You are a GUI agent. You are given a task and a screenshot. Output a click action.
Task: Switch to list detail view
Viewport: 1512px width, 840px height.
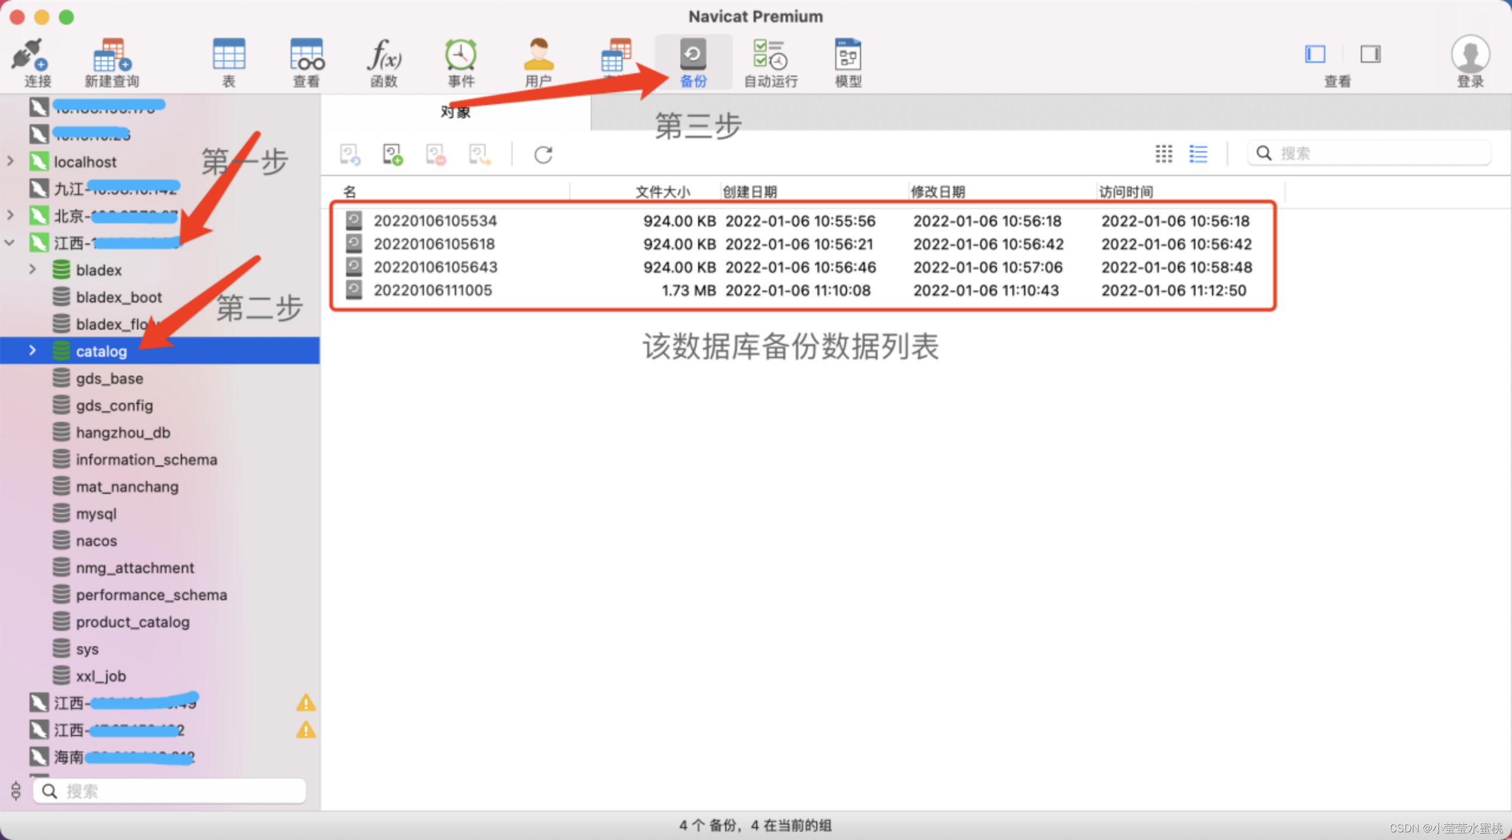[1198, 154]
